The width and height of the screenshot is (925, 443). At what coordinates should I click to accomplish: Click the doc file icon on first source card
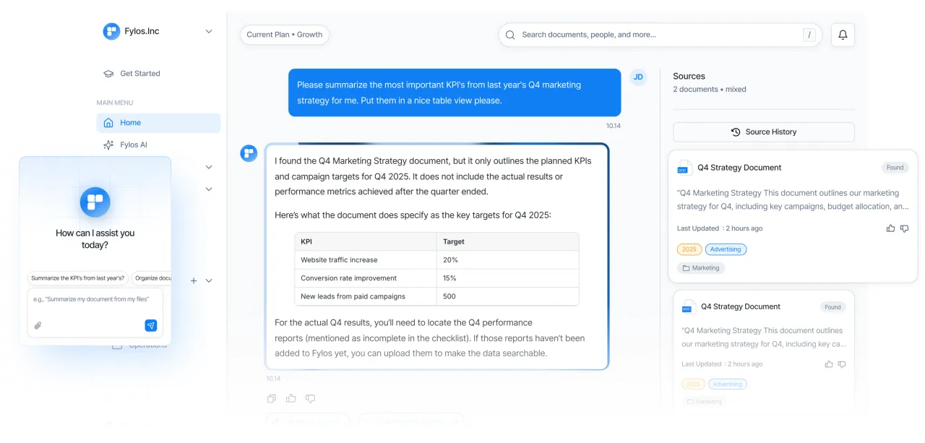[x=684, y=168]
